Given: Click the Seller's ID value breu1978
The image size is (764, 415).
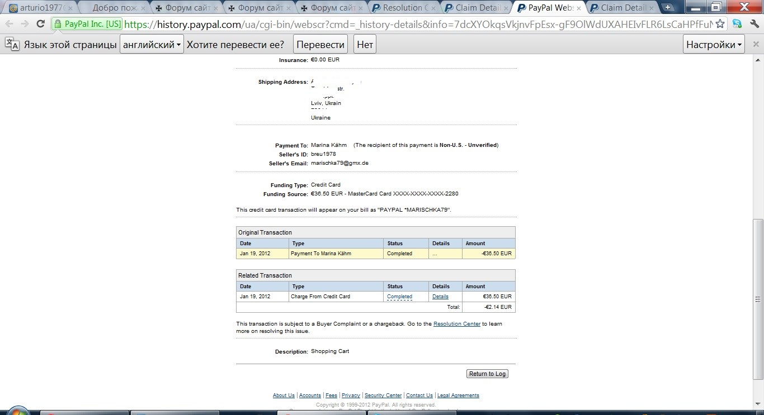Looking at the screenshot, I should pyautogui.click(x=323, y=154).
